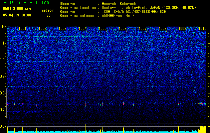Screen dimensions: 210x133
Task: Click the 1001 time marker
Action: (22, 29)
